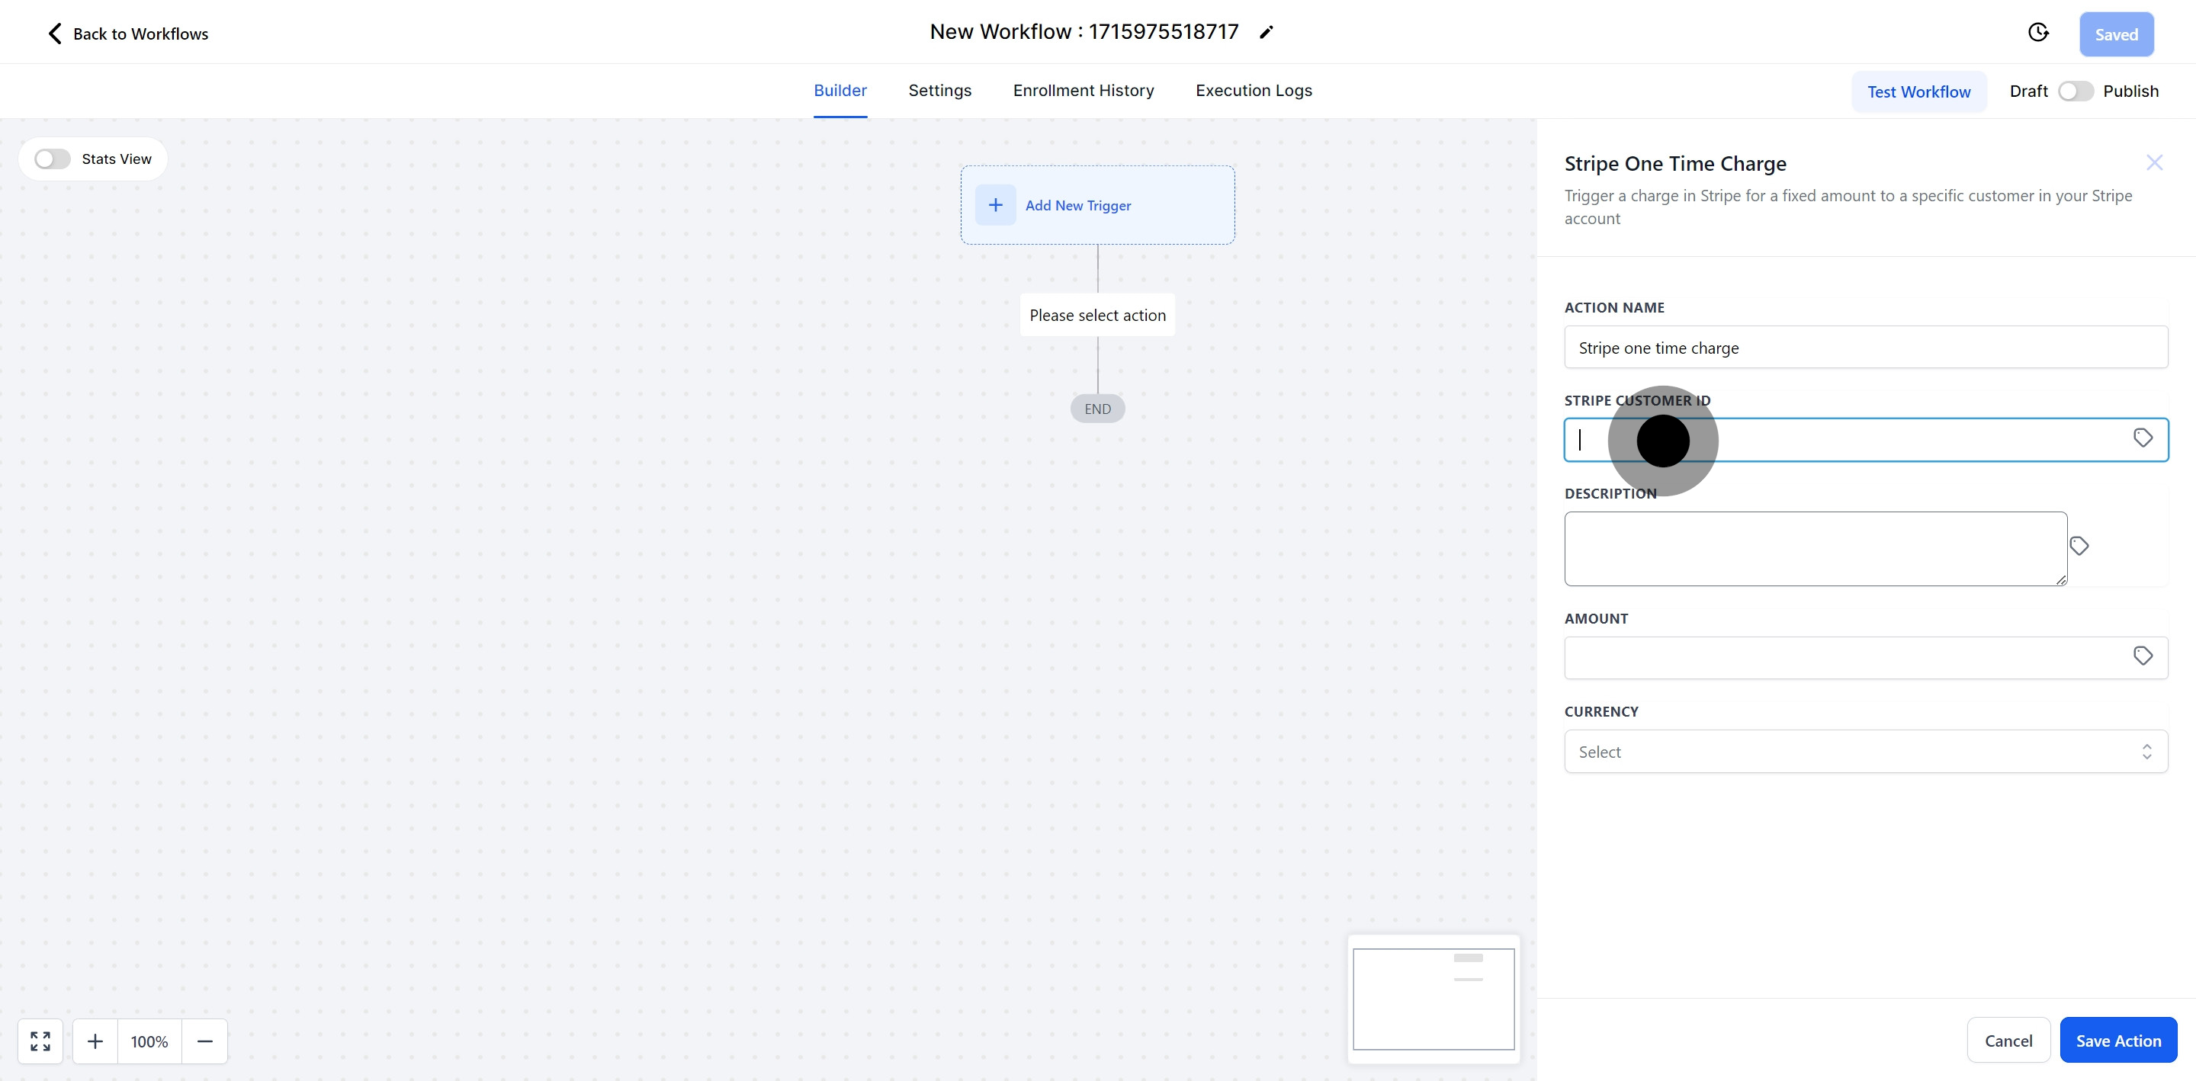Screen dimensions: 2196x1081
Task: Click the Save Action button
Action: tap(2117, 1040)
